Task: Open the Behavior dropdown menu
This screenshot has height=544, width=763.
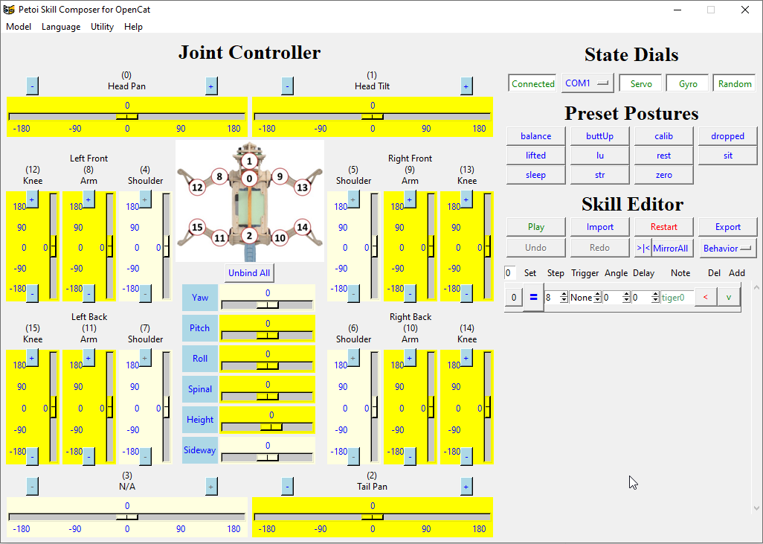Action: pos(727,249)
